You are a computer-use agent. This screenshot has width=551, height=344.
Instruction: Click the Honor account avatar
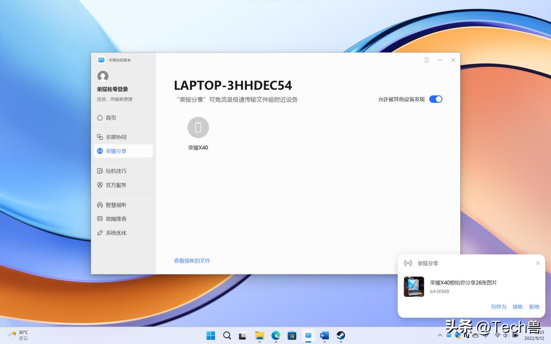pos(102,76)
